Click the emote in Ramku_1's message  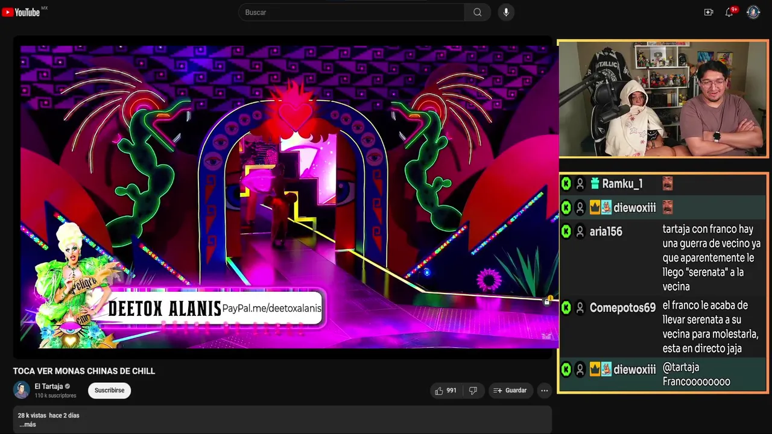click(668, 184)
